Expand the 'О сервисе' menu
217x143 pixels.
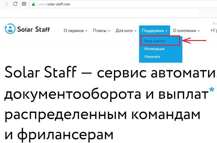(75, 30)
